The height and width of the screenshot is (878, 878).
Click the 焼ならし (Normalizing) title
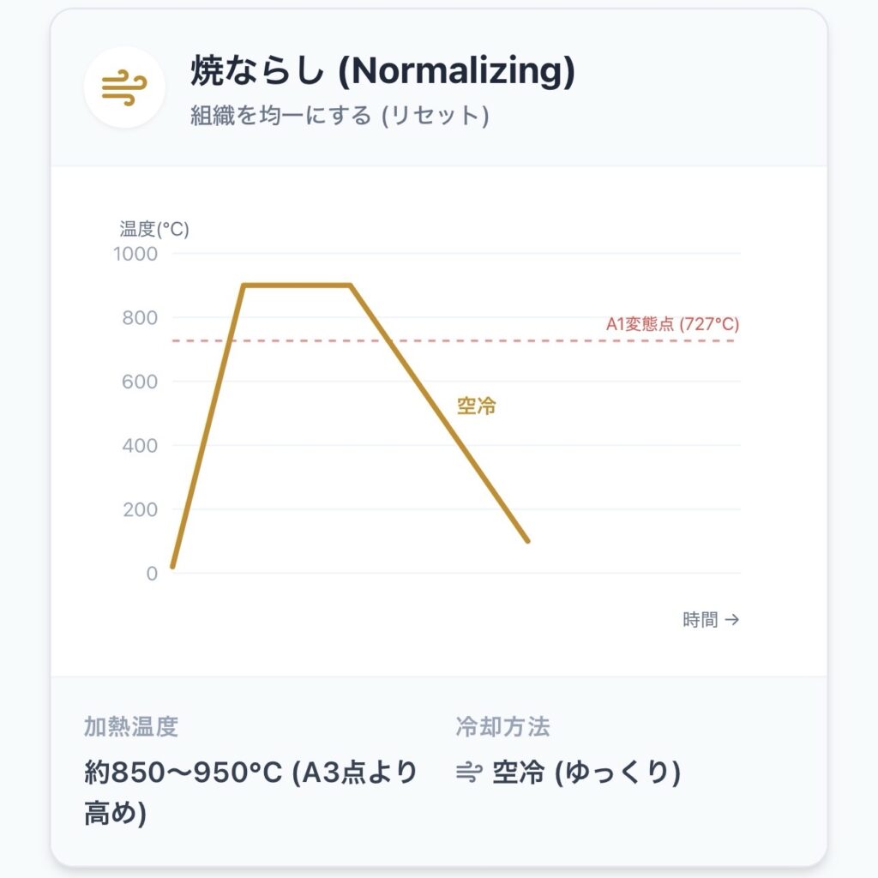point(382,73)
